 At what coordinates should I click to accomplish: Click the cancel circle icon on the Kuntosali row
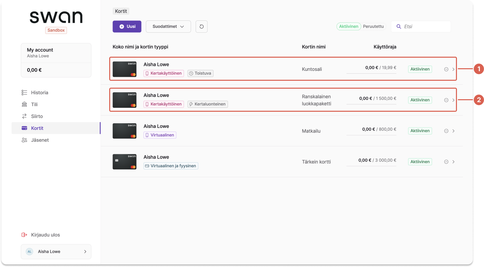coord(446,69)
